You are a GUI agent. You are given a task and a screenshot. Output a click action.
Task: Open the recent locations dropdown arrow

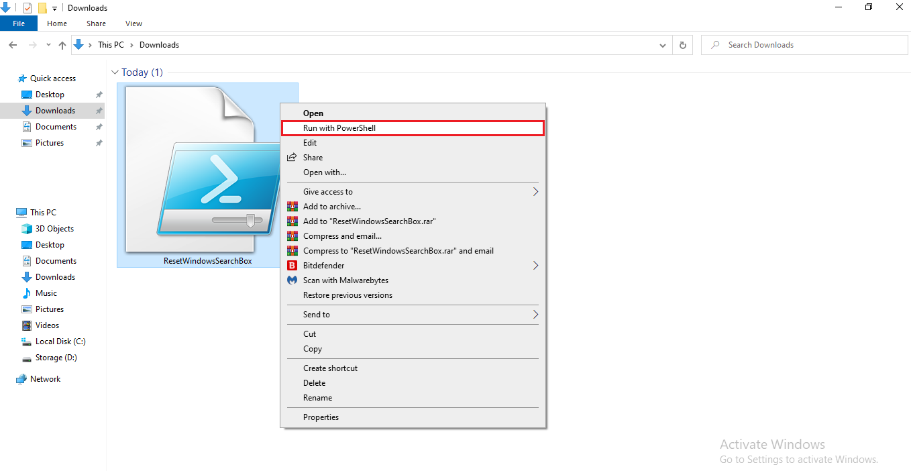(x=48, y=45)
